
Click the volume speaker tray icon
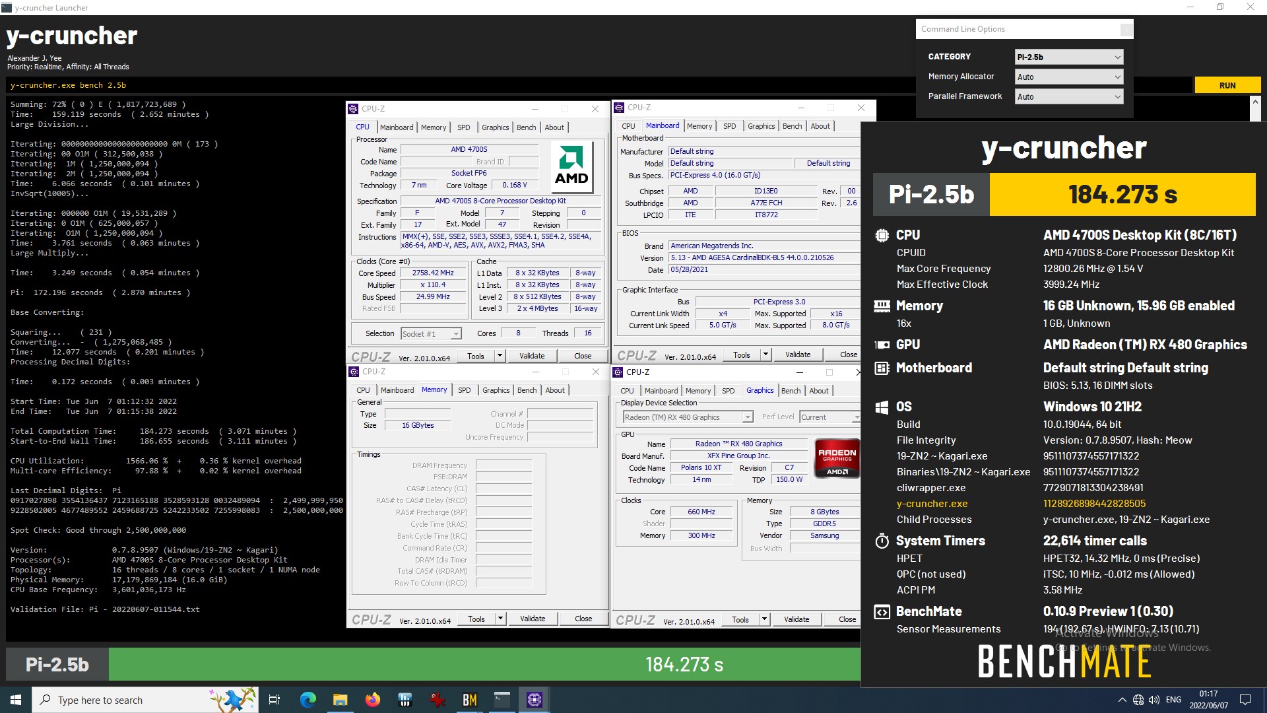(x=1153, y=700)
